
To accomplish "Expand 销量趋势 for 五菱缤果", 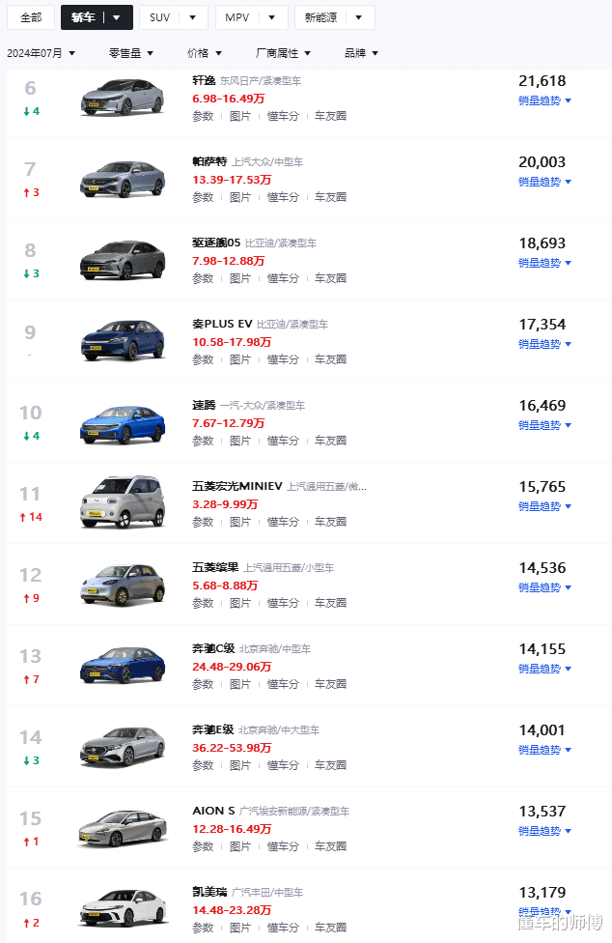I will tap(544, 587).
